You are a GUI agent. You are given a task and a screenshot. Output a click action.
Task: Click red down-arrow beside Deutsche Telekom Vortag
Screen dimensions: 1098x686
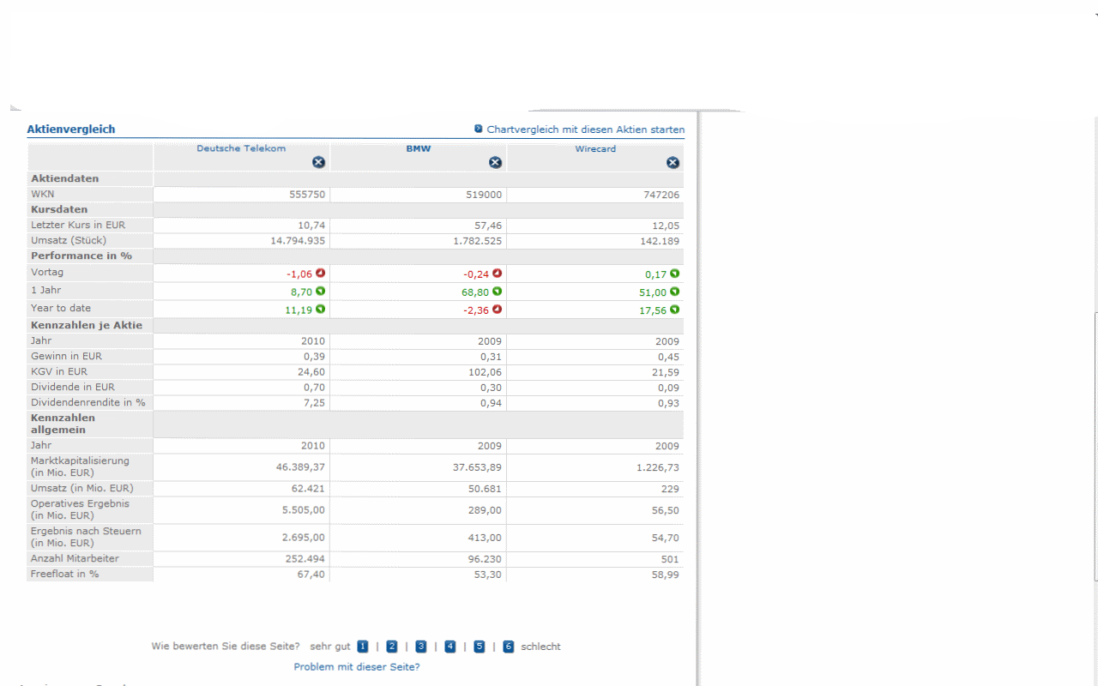pos(320,273)
